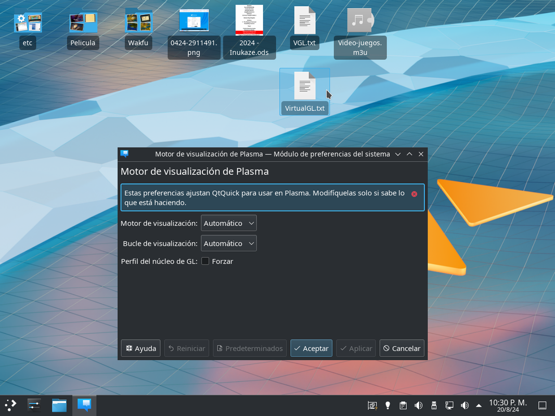Click the Reiniciar button
The height and width of the screenshot is (416, 555).
pos(187,348)
